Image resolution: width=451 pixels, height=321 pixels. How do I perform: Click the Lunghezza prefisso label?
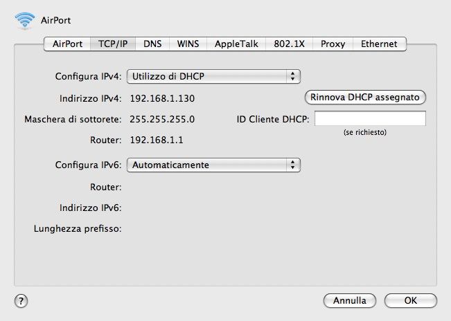pos(78,228)
